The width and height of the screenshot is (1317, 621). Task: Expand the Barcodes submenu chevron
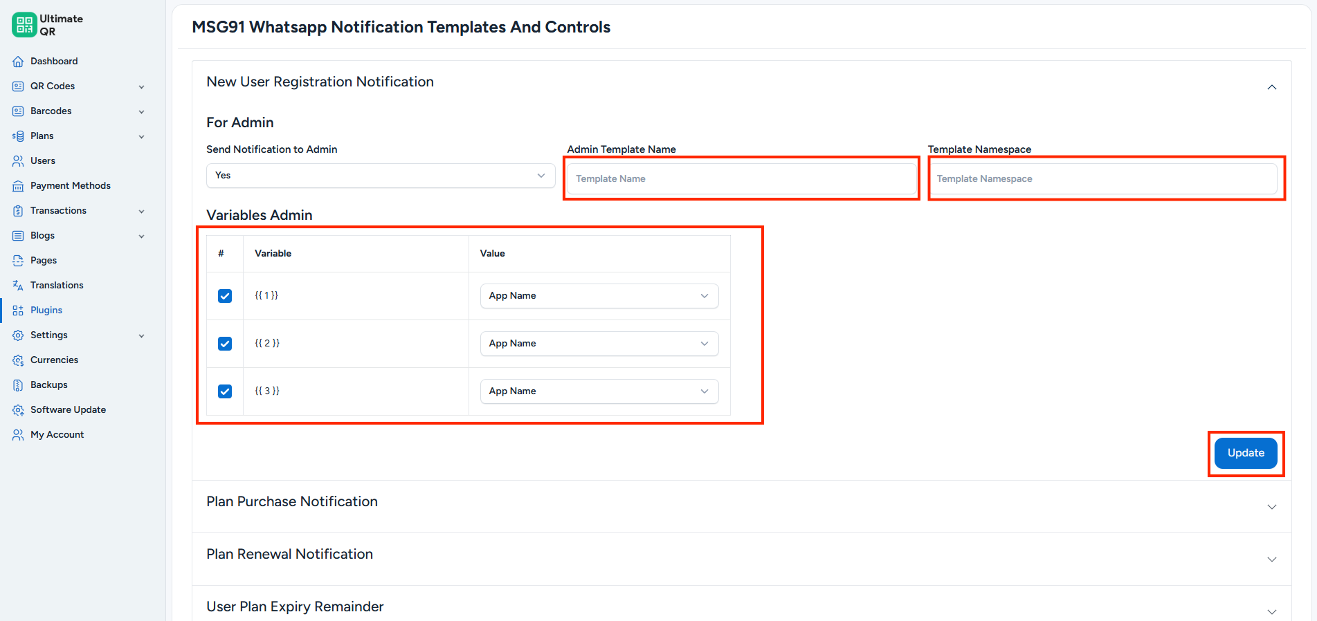point(141,112)
